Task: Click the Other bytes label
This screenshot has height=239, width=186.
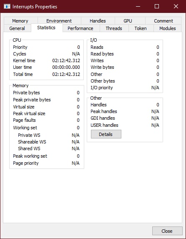Action: pos(103,81)
